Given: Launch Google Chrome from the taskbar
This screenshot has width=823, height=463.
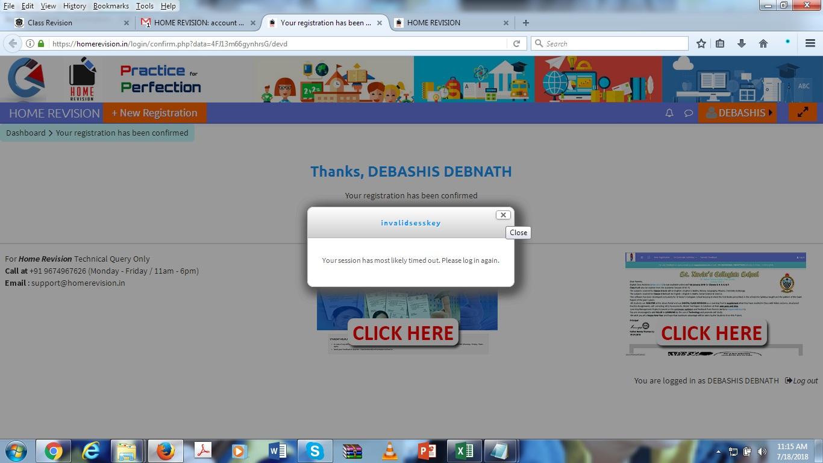Looking at the screenshot, I should (x=53, y=451).
